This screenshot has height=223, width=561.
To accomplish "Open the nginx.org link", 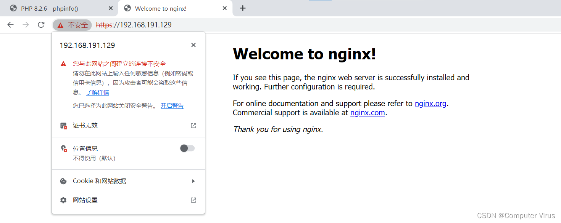I will (x=430, y=103).
